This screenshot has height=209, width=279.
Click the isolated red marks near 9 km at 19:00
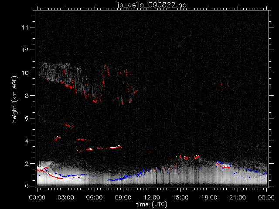(x=224, y=84)
